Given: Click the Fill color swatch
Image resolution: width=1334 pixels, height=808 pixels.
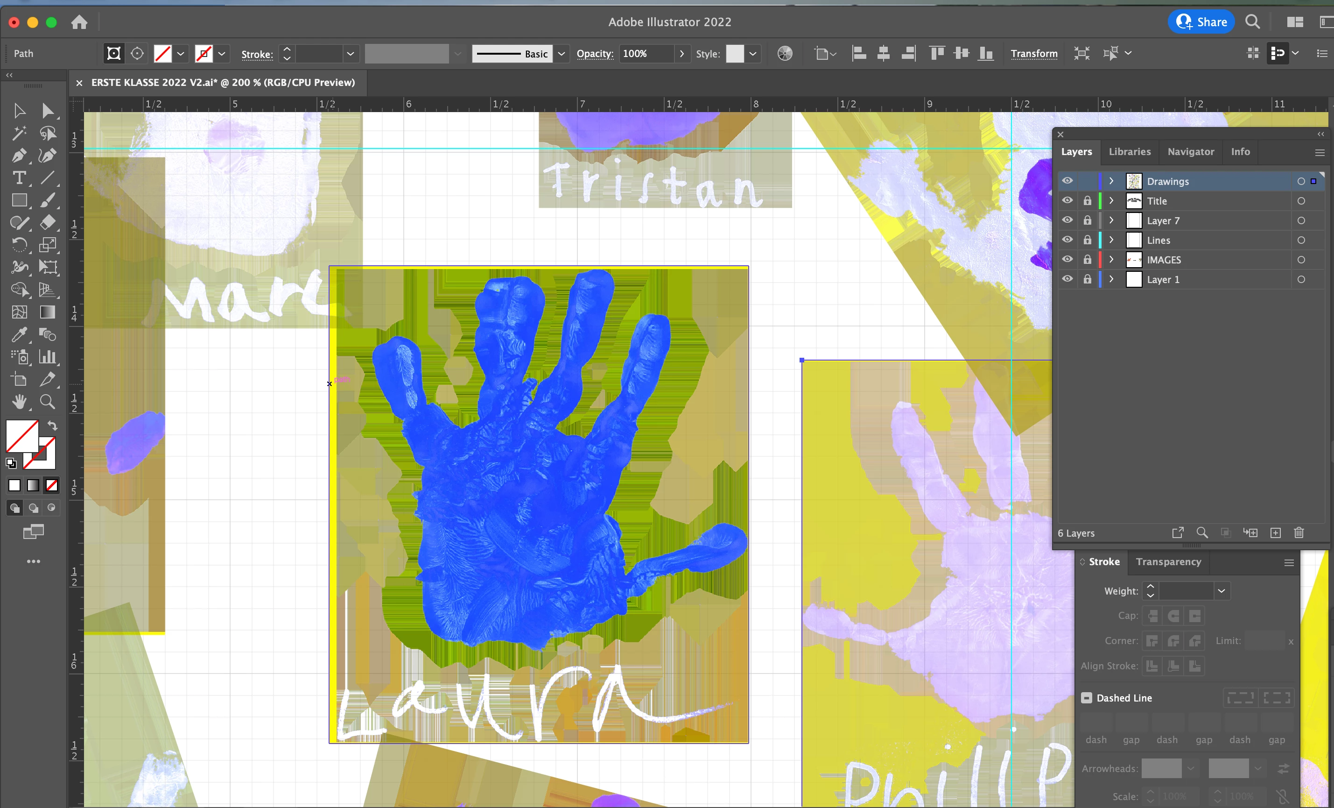Looking at the screenshot, I should pos(21,435).
